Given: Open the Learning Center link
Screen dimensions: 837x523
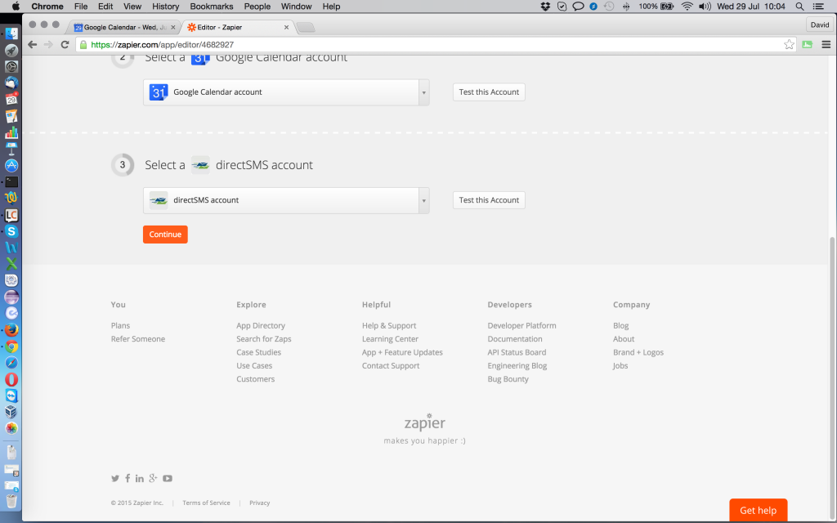Looking at the screenshot, I should coord(390,339).
